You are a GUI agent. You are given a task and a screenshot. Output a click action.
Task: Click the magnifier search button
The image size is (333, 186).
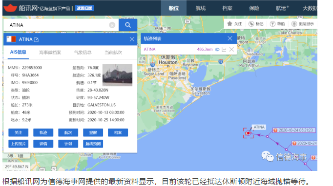pyautogui.click(x=128, y=25)
